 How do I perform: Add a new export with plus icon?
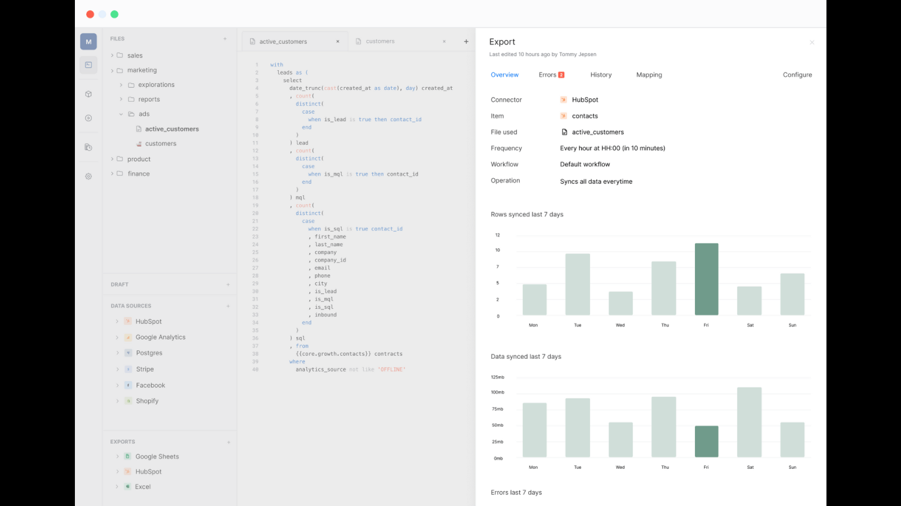(x=229, y=442)
